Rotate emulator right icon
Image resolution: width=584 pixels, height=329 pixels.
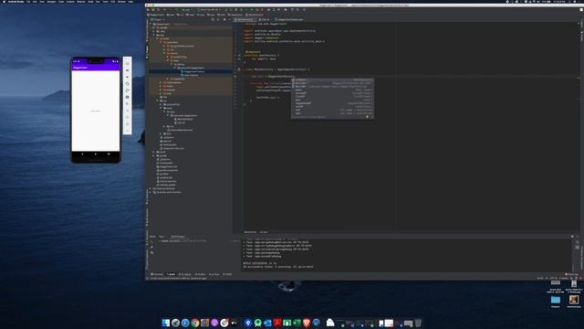click(128, 90)
